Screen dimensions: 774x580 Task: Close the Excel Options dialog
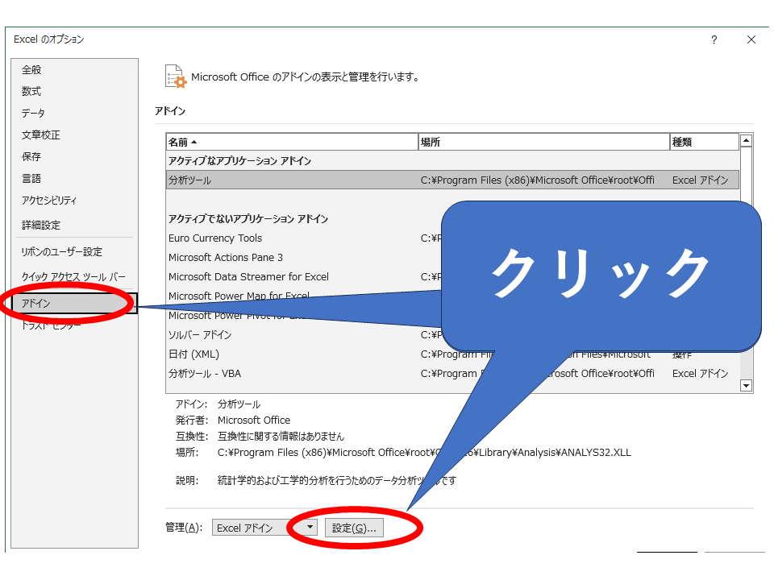click(x=751, y=40)
